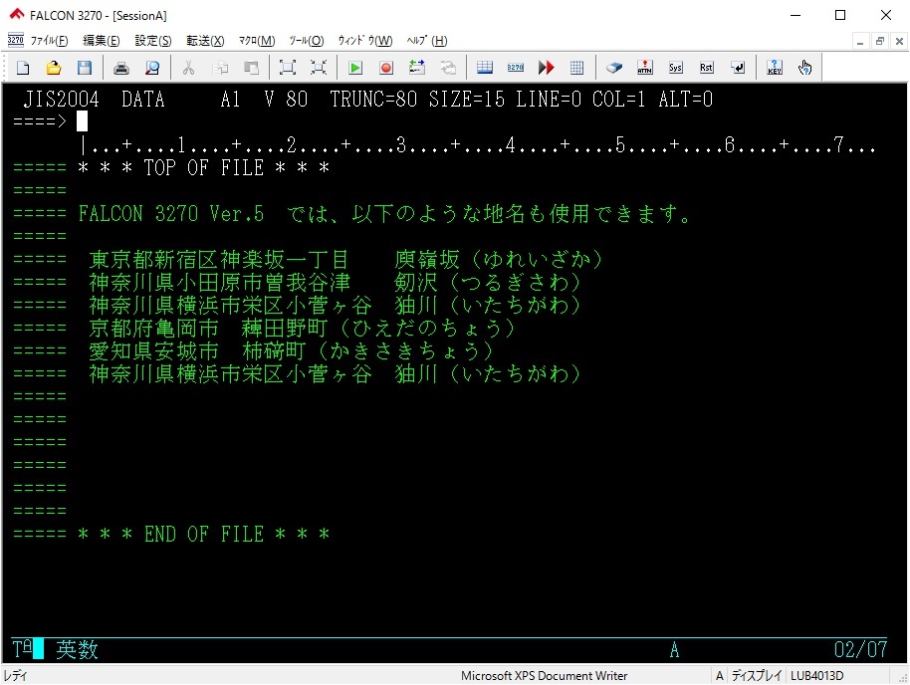Click the 02/07 cursor position indicator
Screen dimensions: 910x685
860,649
